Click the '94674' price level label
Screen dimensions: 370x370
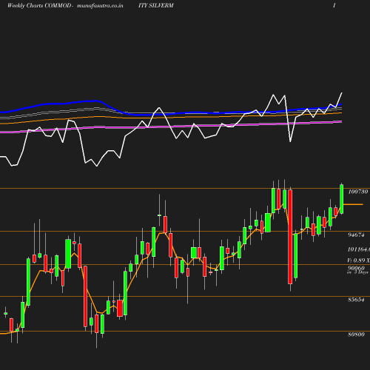[356, 235]
